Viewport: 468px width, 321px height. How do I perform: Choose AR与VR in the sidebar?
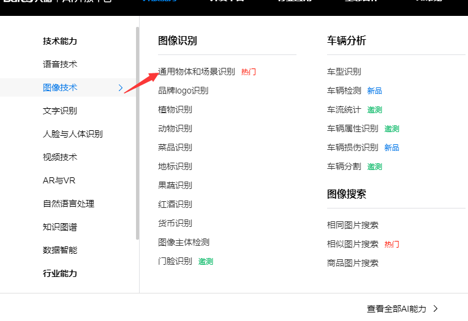coord(59,180)
